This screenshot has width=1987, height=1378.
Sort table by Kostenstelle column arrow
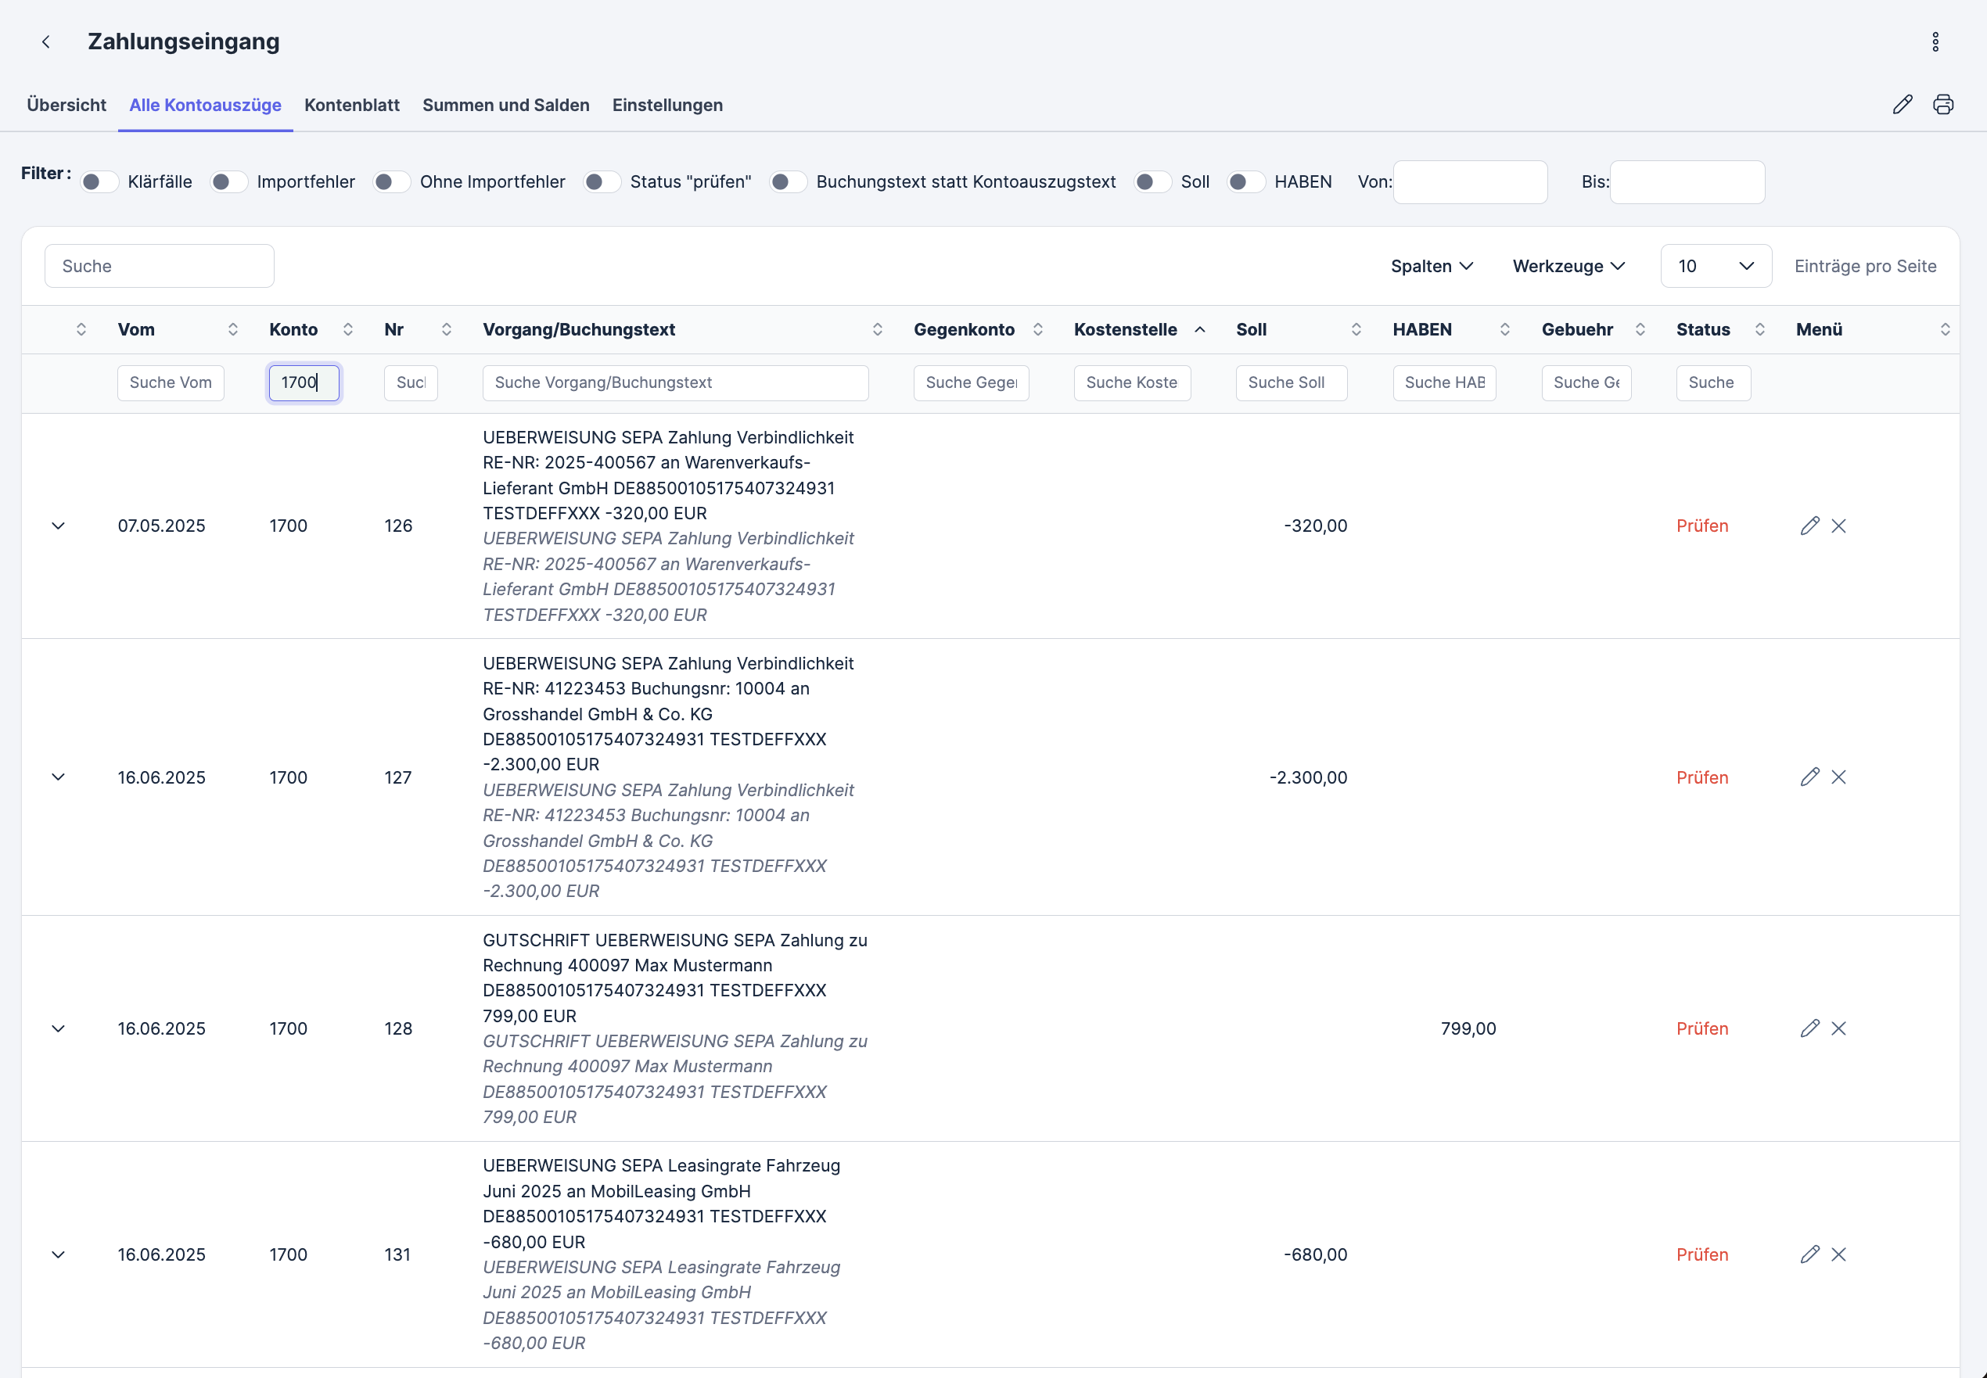click(1199, 330)
